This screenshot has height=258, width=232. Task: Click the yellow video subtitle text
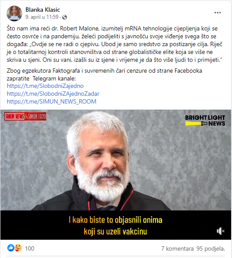click(116, 225)
